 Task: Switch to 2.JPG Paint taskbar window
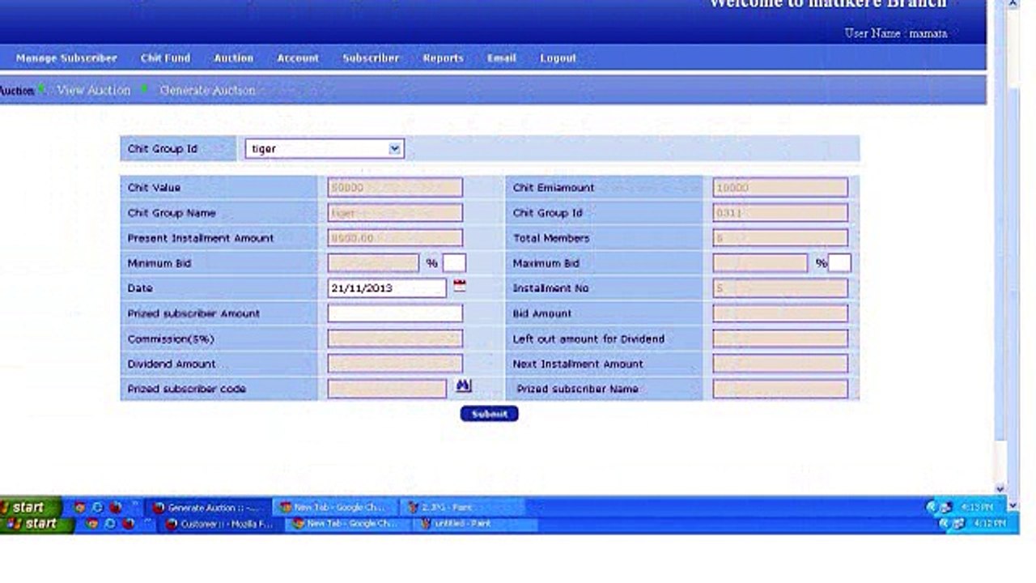463,508
